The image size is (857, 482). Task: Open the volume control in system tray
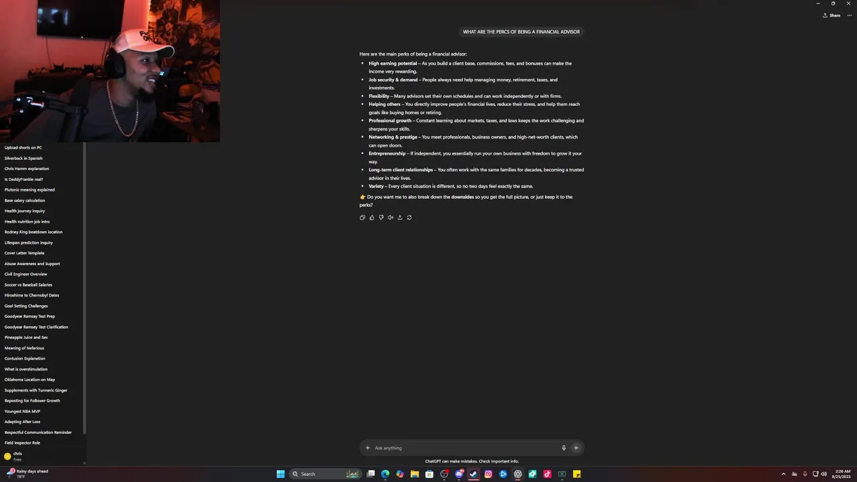click(x=824, y=474)
